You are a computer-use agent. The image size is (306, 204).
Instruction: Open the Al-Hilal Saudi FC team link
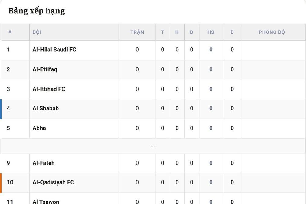pyautogui.click(x=54, y=50)
